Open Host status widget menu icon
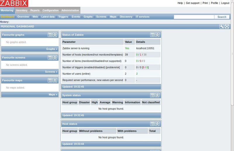Screen dimensions: 234x151 (x=152, y=124)
